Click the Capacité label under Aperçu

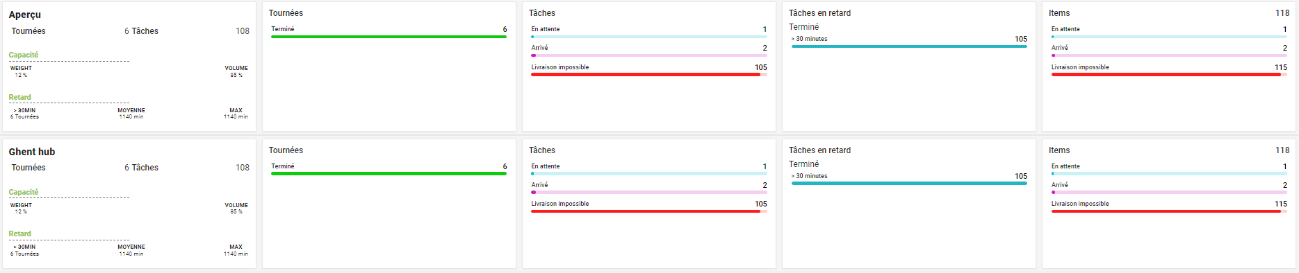(24, 55)
